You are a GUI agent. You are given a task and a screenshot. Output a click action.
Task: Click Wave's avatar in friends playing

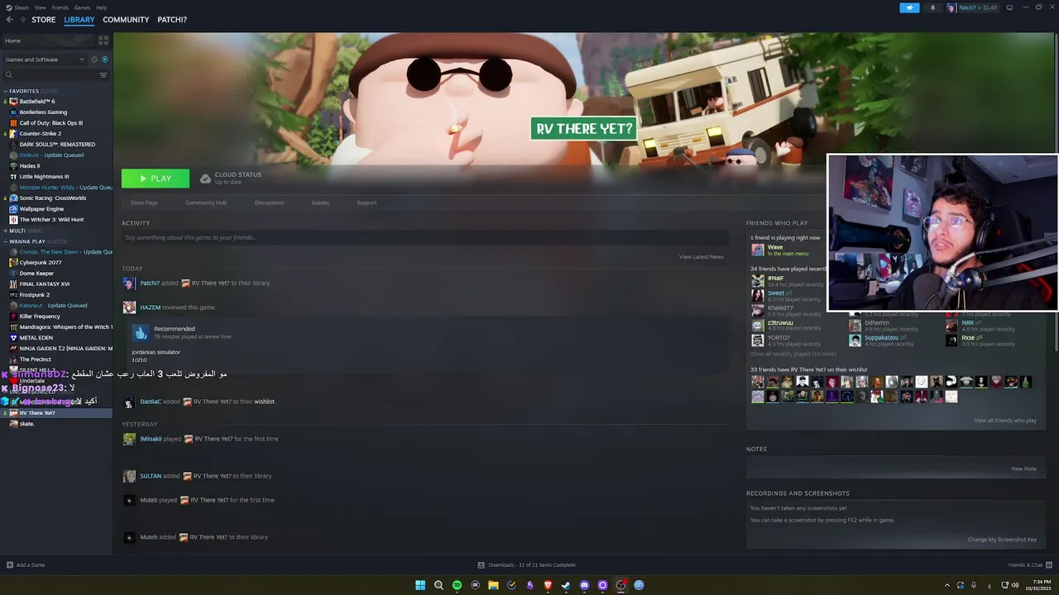[x=757, y=250]
